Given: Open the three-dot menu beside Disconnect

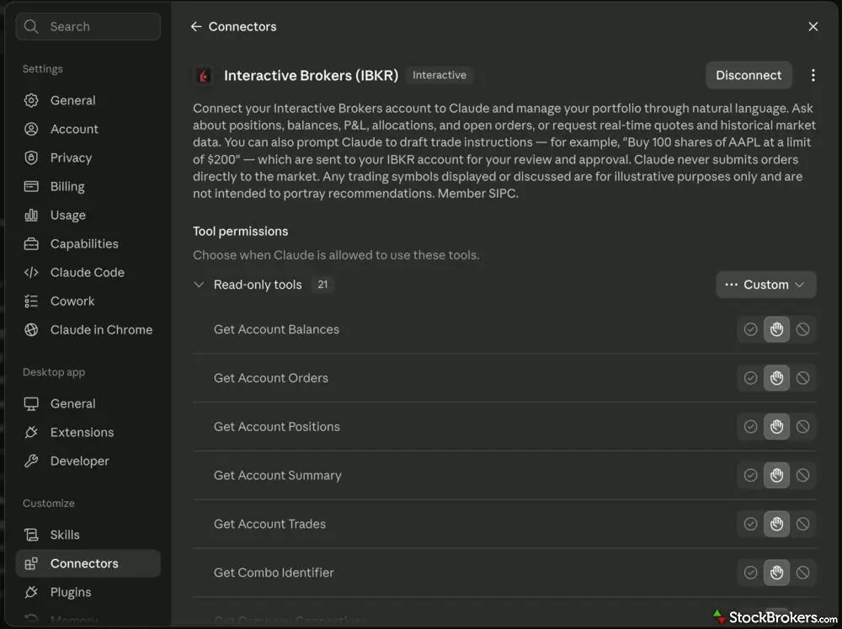Looking at the screenshot, I should click(x=813, y=75).
